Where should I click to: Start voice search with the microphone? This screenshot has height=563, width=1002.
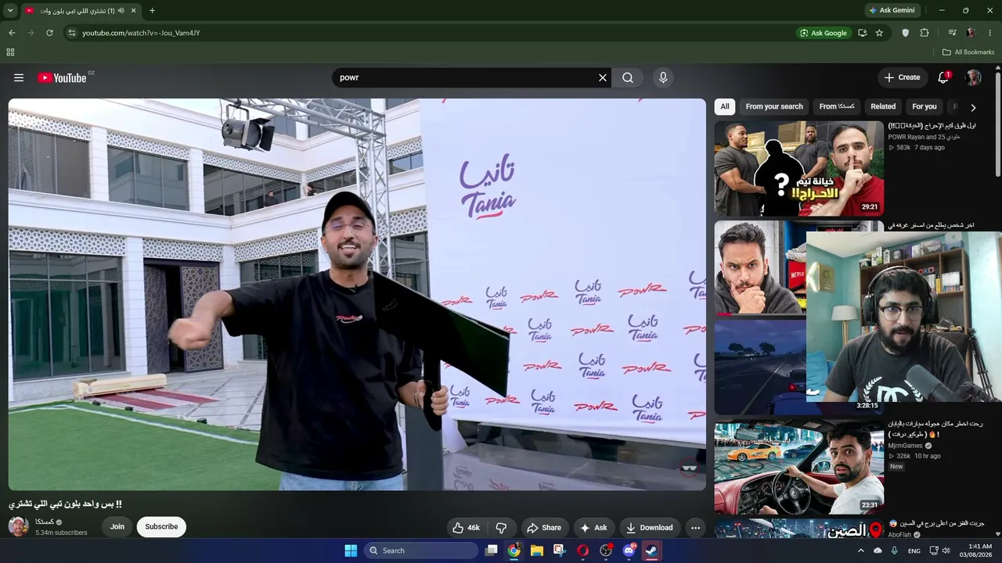663,77
